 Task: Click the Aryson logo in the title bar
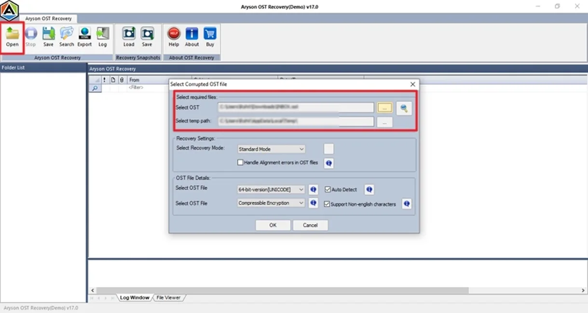[10, 10]
